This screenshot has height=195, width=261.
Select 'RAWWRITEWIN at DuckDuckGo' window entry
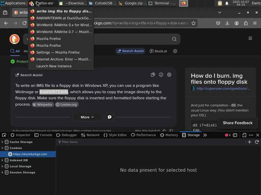tap(61, 18)
